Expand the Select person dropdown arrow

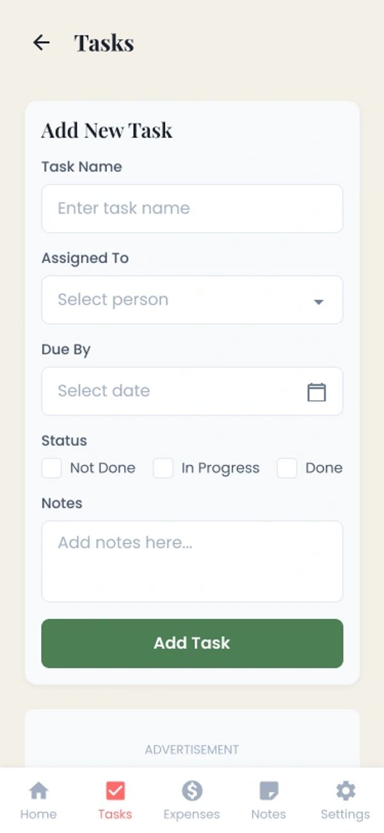(x=318, y=301)
